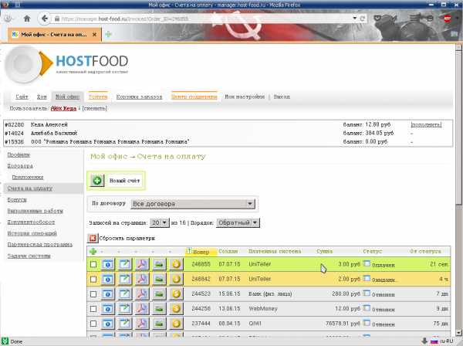The width and height of the screenshot is (463, 346).
Task: Click the edit document icon for invoice 244523
Action: click(x=125, y=293)
